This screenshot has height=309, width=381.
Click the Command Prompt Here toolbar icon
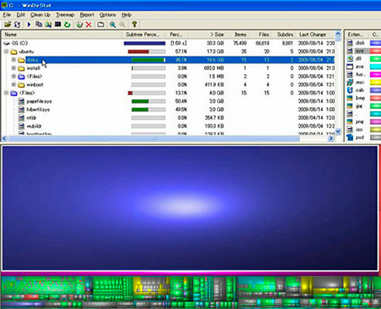tap(58, 25)
